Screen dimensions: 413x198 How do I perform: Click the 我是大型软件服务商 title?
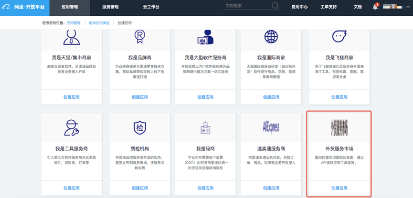pos(205,58)
